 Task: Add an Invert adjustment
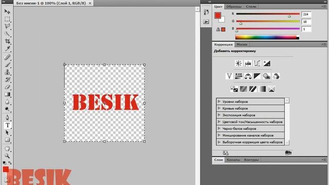coord(234,89)
